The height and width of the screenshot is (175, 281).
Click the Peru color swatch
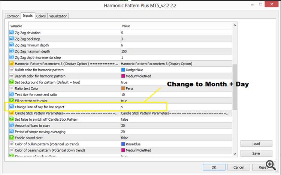point(123,88)
